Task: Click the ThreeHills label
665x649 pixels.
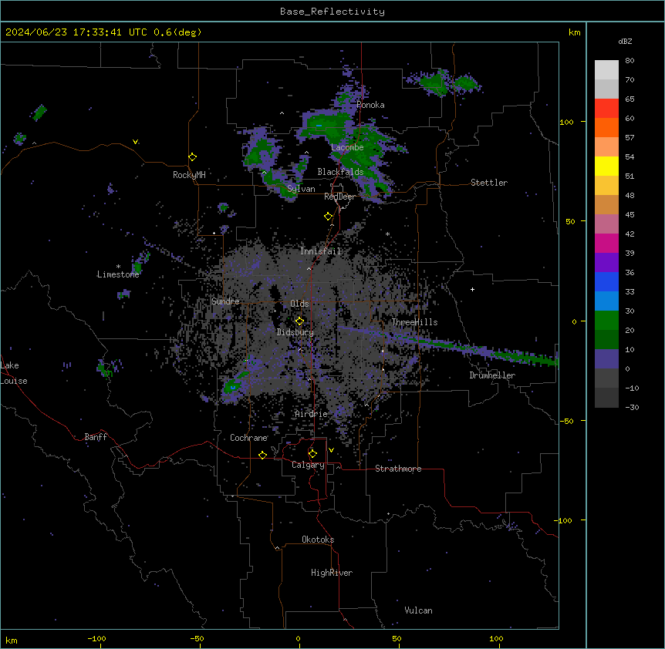Action: point(414,322)
